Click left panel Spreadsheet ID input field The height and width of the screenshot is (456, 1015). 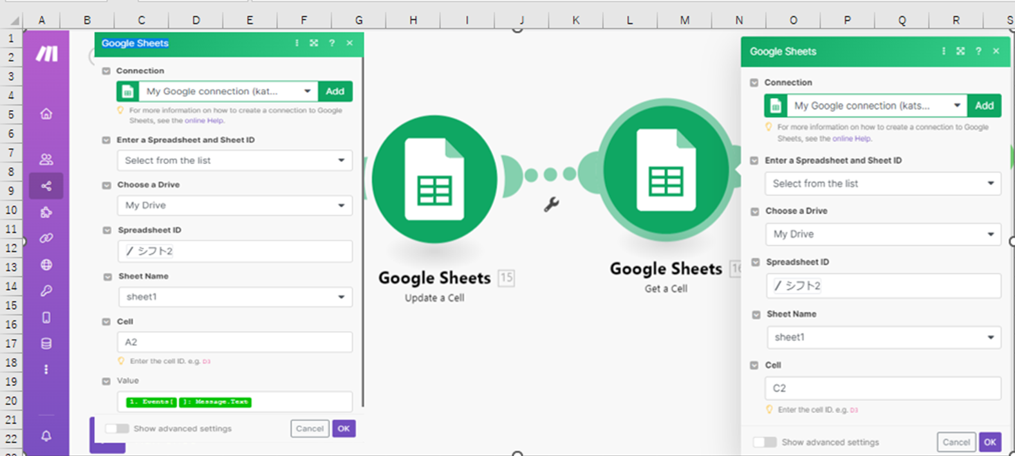pos(235,251)
